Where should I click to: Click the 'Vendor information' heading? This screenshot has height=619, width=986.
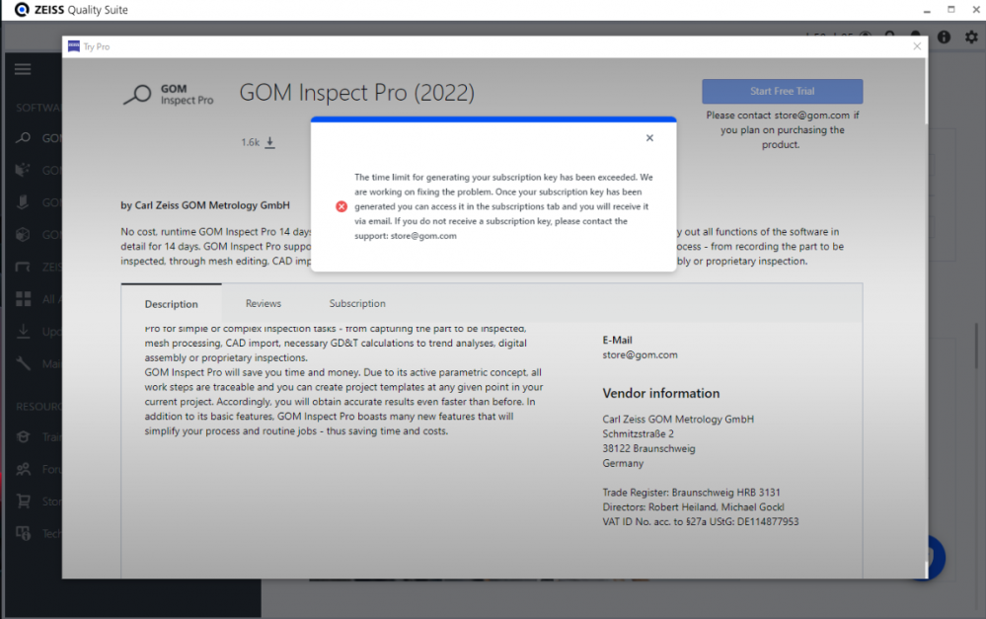[x=661, y=393]
